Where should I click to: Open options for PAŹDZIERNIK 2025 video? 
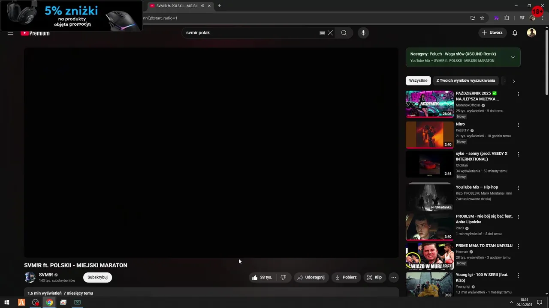[518, 94]
